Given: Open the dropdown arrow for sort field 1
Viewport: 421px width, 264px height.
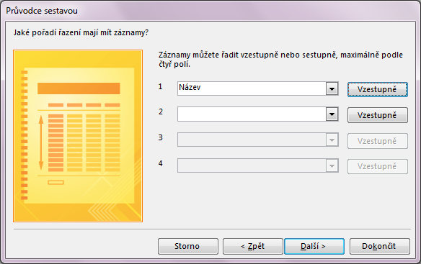Looking at the screenshot, I should click(332, 88).
